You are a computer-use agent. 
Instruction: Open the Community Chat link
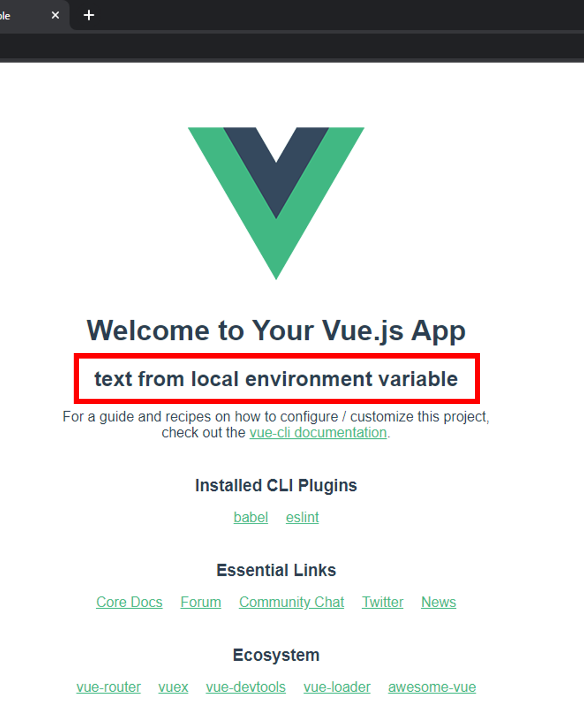(291, 602)
